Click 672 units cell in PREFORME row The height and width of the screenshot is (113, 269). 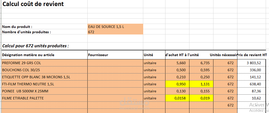[x=225, y=63]
